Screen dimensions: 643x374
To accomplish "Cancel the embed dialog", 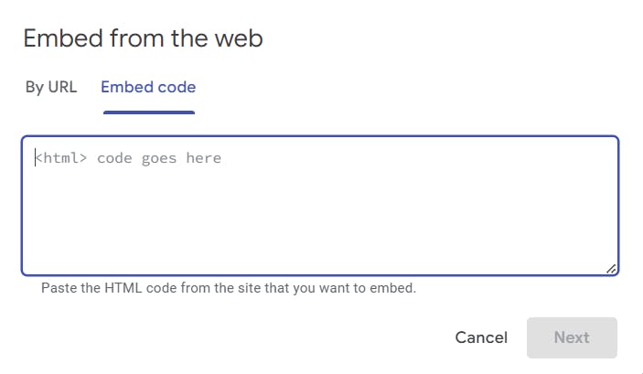I will click(481, 337).
